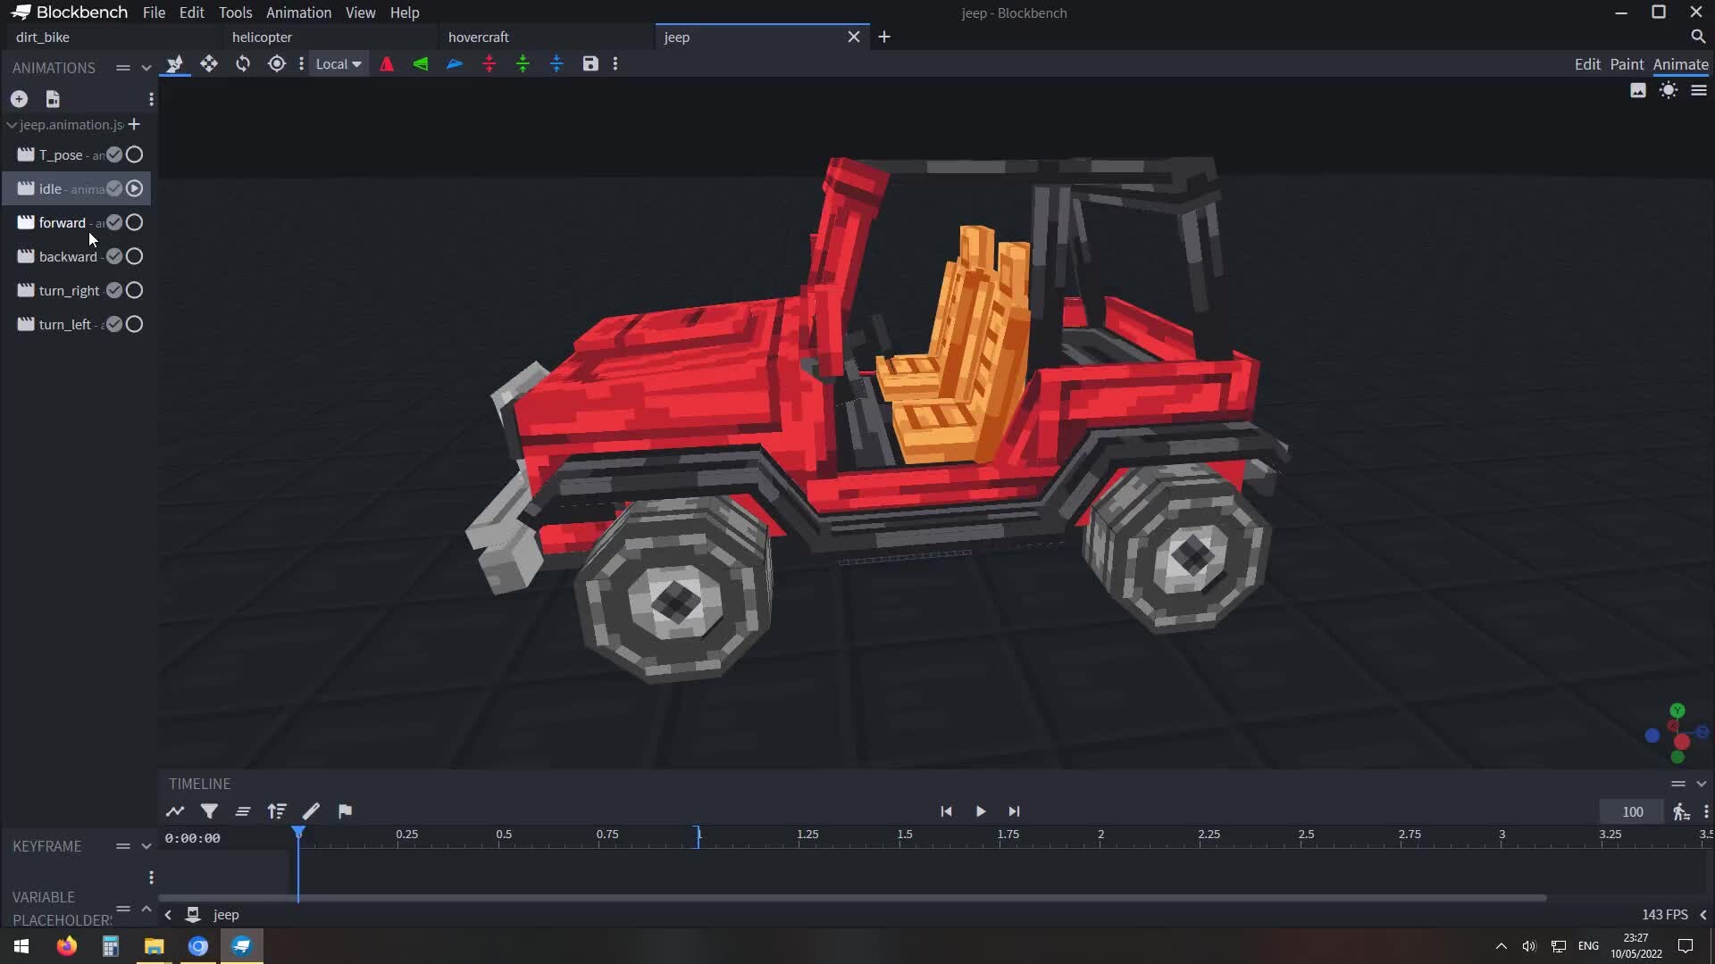Viewport: 1715px width, 964px height.
Task: Click the timeline pencil edit icon
Action: [311, 811]
